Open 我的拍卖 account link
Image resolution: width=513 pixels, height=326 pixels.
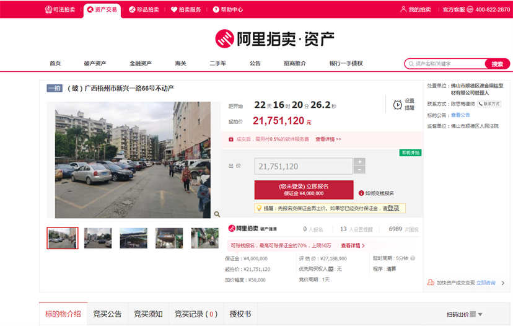416,9
